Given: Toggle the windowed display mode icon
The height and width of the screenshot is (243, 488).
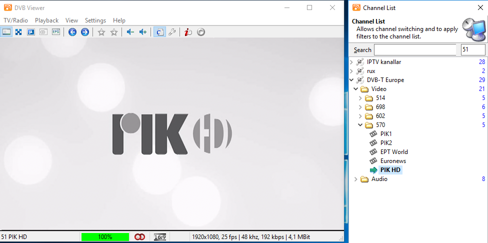Looking at the screenshot, I should click(6, 31).
